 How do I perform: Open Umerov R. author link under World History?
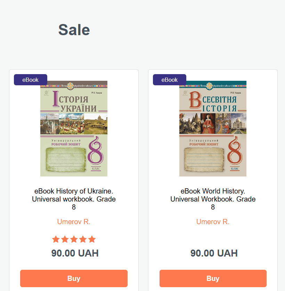click(x=213, y=222)
